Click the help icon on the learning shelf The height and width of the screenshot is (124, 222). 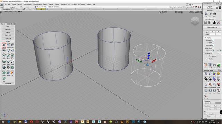tap(214, 14)
